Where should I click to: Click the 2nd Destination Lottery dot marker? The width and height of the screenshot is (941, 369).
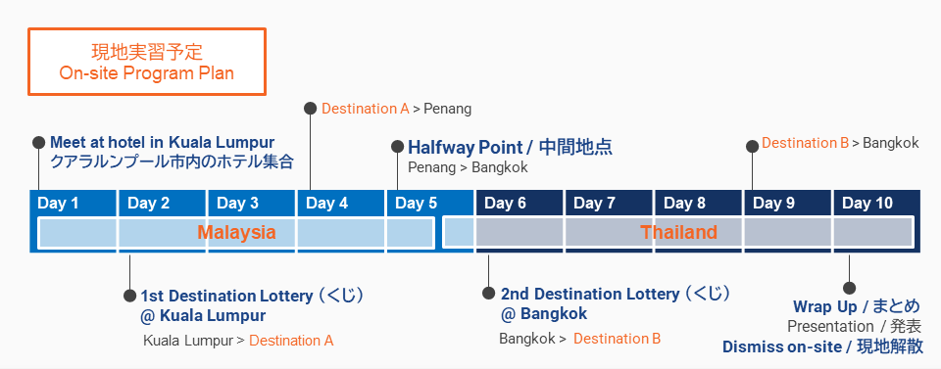coord(488,293)
